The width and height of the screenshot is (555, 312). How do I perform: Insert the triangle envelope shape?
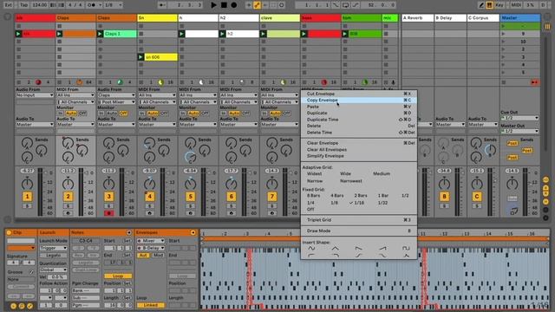(x=336, y=248)
